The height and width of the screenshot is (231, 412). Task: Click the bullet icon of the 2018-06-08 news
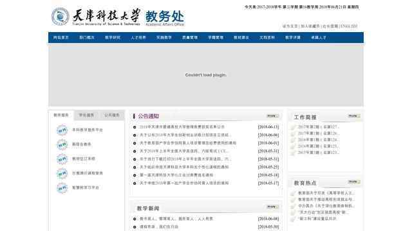(x=135, y=219)
